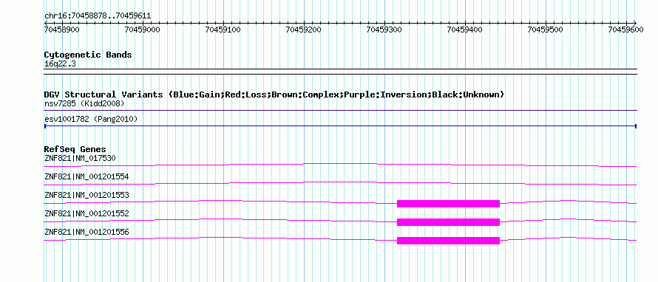Screen dimensions: 658x282
Task: Open the nsv7285 (Kidd2008) variant label
Action: pos(84,103)
